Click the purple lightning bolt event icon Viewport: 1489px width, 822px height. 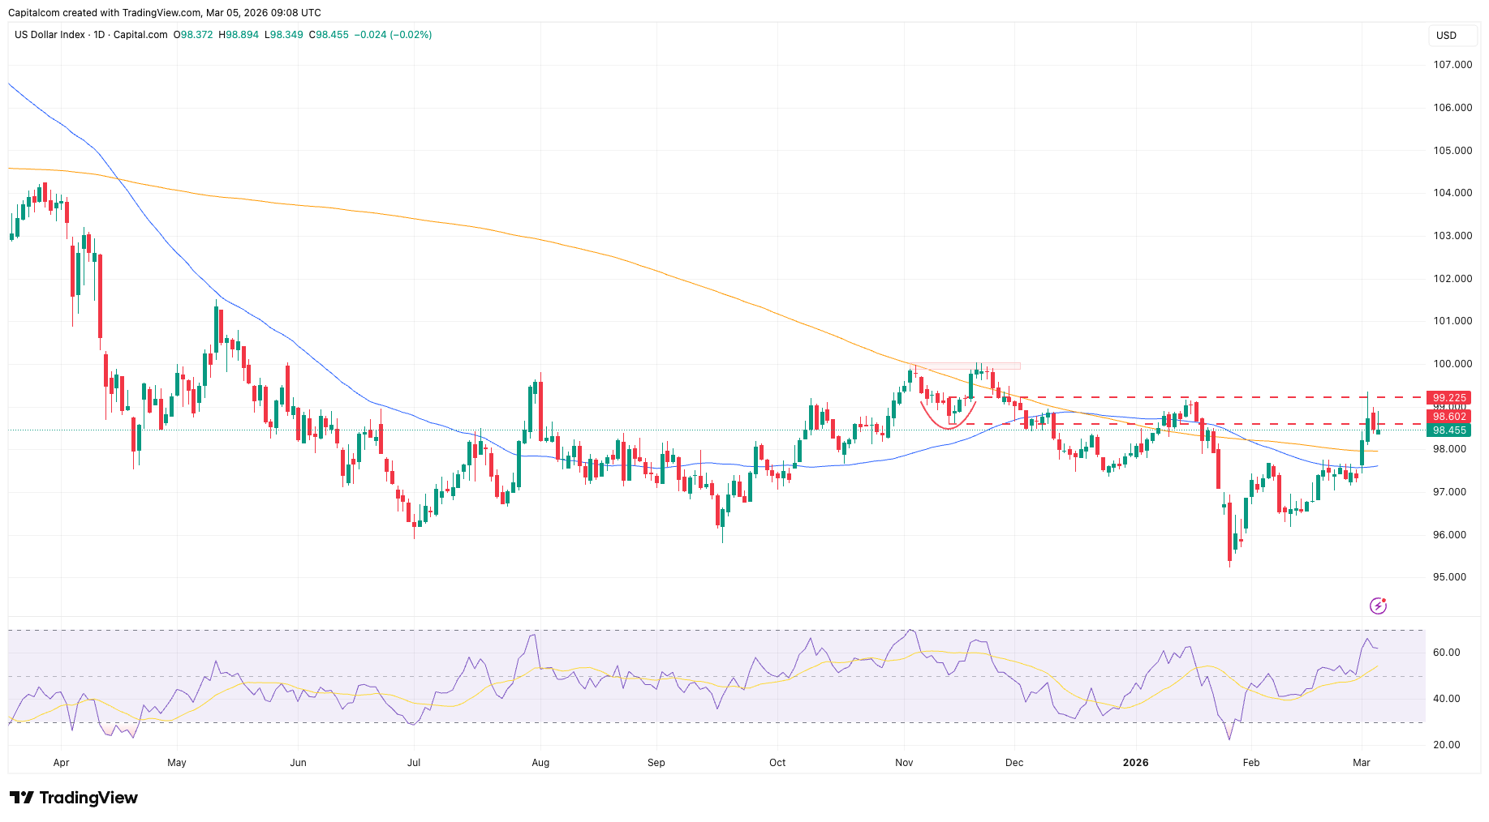[x=1378, y=606]
